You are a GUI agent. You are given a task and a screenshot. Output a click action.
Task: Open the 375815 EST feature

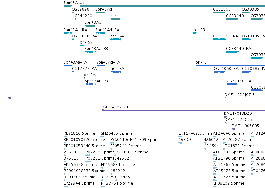pos(65,161)
